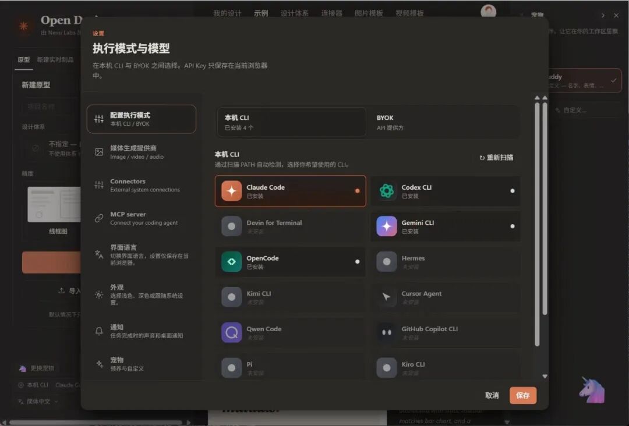The height and width of the screenshot is (426, 629).
Task: Click the image icon beside 媒体生成提供商
Action: click(98, 152)
